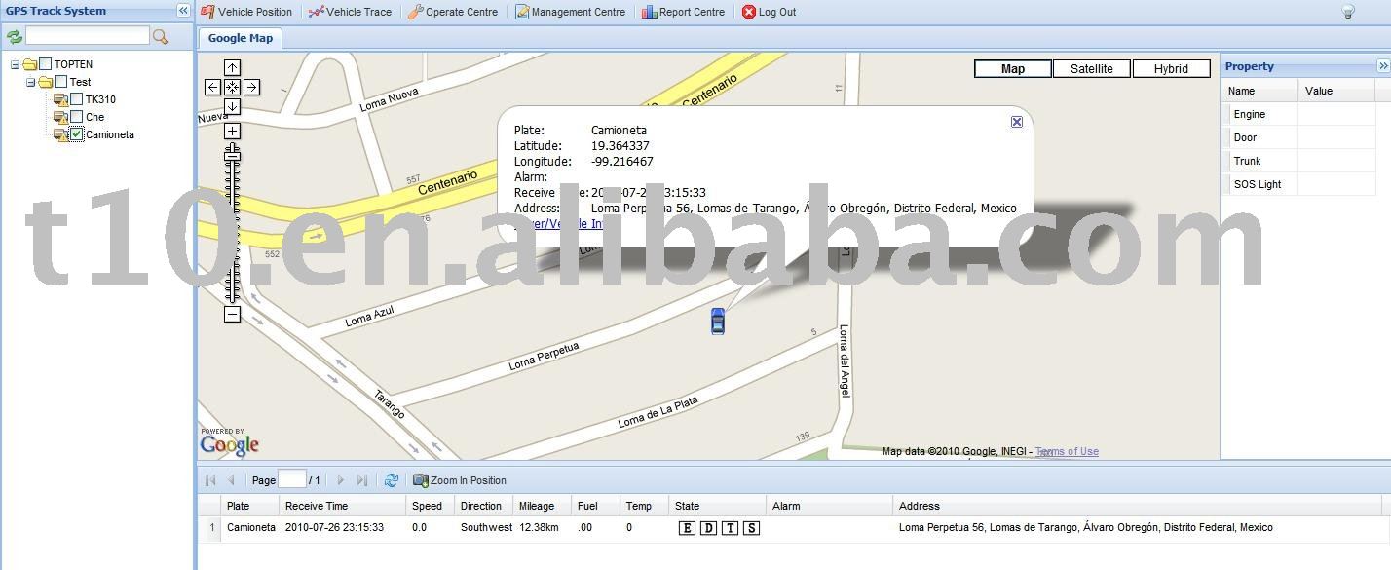Click the T trunk state indicator

[730, 528]
